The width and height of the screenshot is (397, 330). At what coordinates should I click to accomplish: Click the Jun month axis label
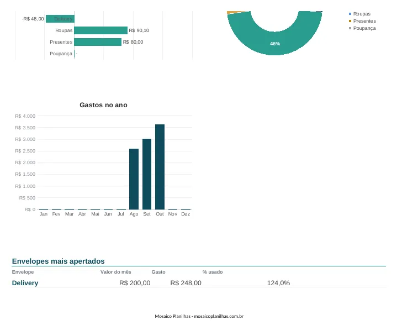point(108,214)
